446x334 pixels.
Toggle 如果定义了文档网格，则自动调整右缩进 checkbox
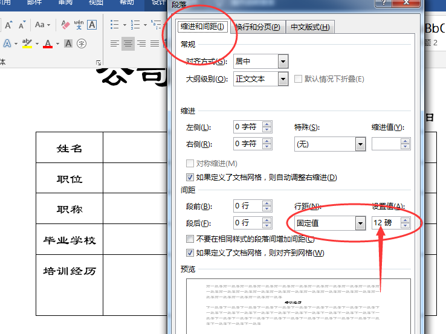point(190,178)
